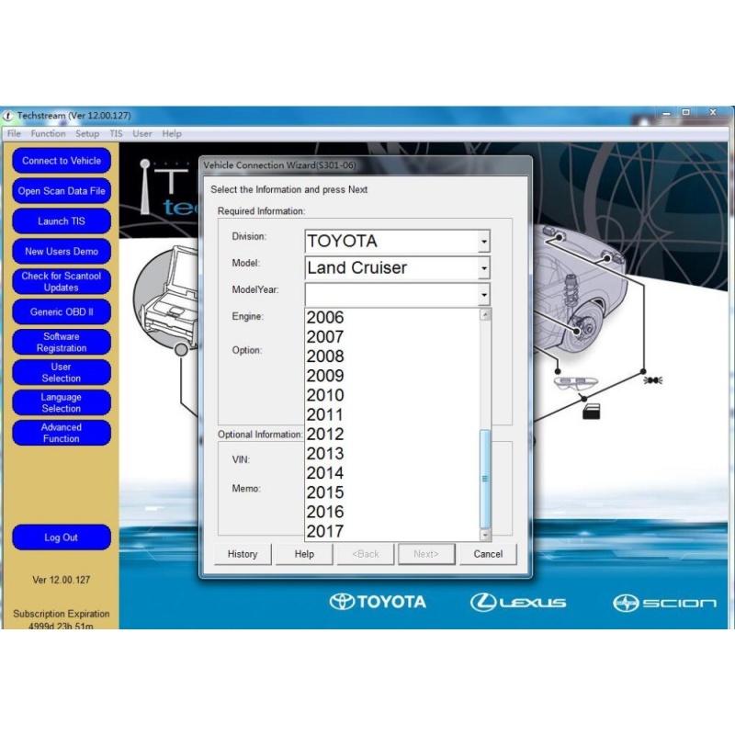Screen dimensions: 735x735
Task: Open the Setup menu
Action: click(x=87, y=133)
